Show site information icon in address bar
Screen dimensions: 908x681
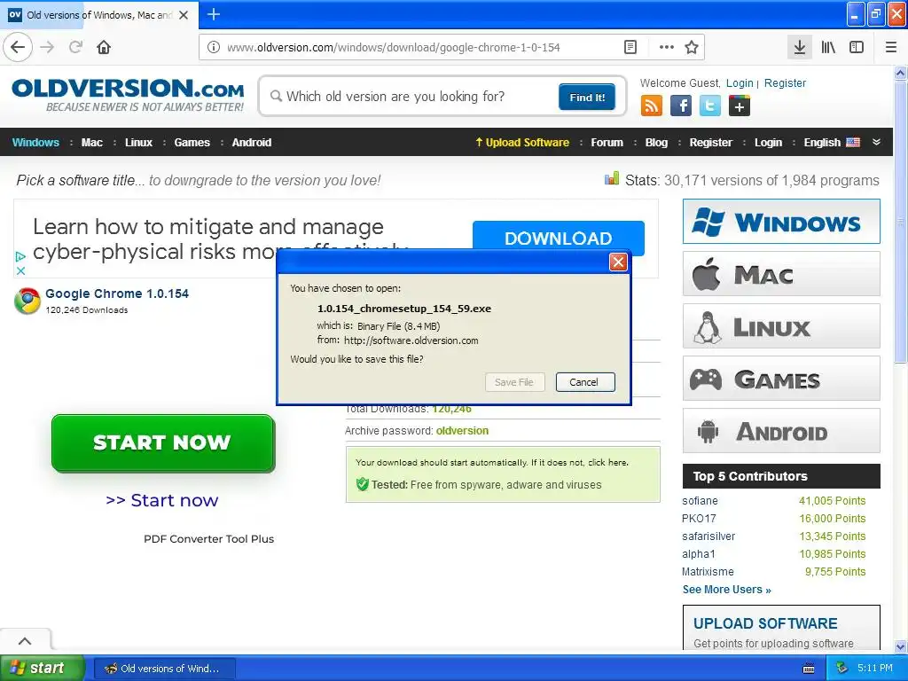214,48
